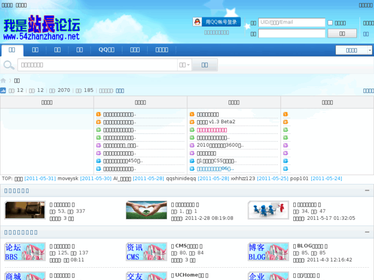Viewport: 374px width, 280px height.
Task: Open the 博客 BLOG forum image
Action: (269, 252)
